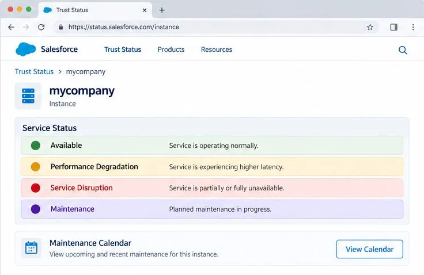Click 'Service is experiencing higher latency.' text
This screenshot has height=275, width=424.
click(226, 167)
